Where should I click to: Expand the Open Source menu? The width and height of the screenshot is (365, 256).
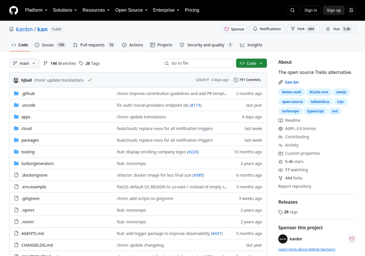coord(131,10)
